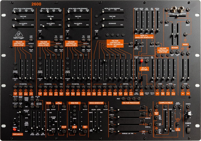Click the LFO SPEED slider

(x=32, y=121)
